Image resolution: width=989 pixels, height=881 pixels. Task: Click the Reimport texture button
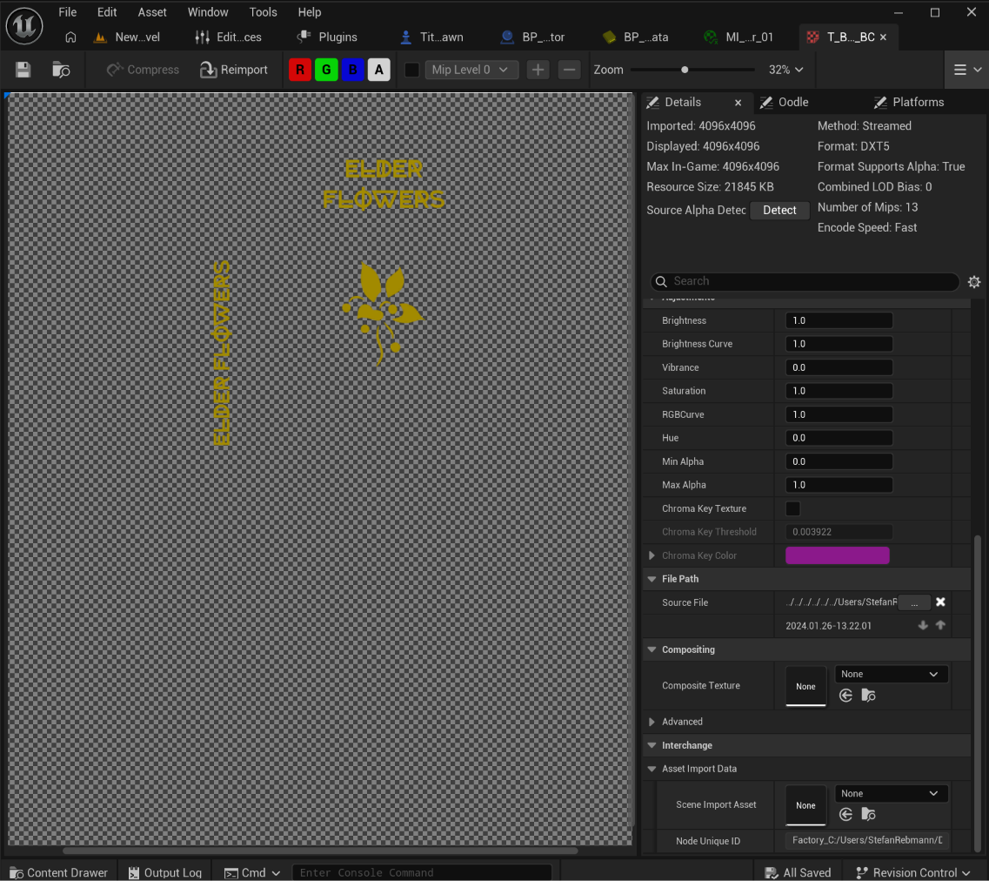tap(233, 70)
